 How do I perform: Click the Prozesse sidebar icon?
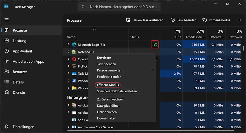pos(6,30)
